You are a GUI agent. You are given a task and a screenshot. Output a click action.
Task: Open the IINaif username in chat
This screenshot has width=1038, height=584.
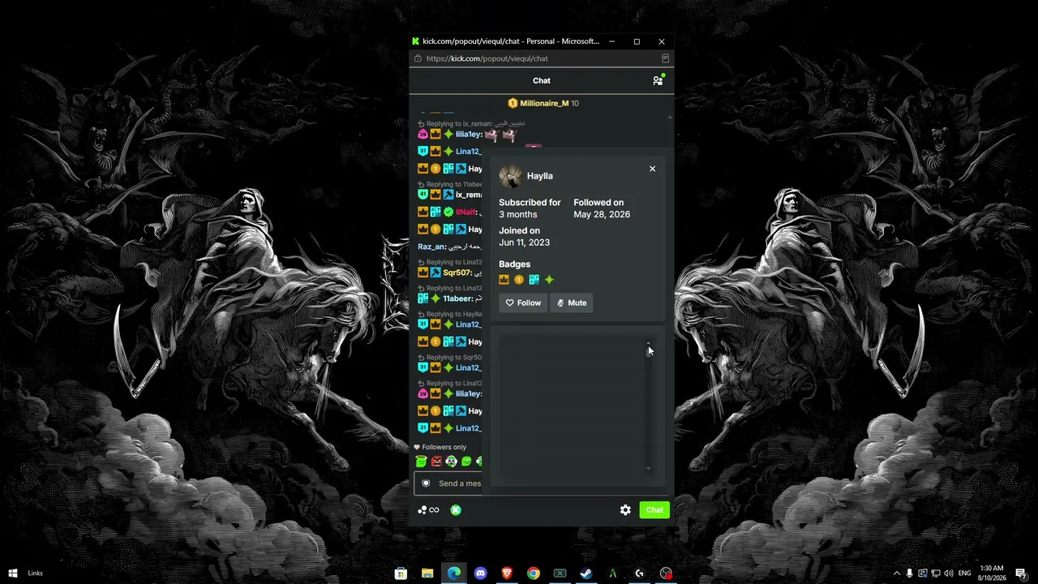[x=465, y=212]
